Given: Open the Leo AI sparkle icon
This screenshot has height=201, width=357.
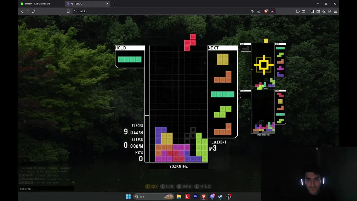Looking at the screenshot, I should tap(324, 11).
